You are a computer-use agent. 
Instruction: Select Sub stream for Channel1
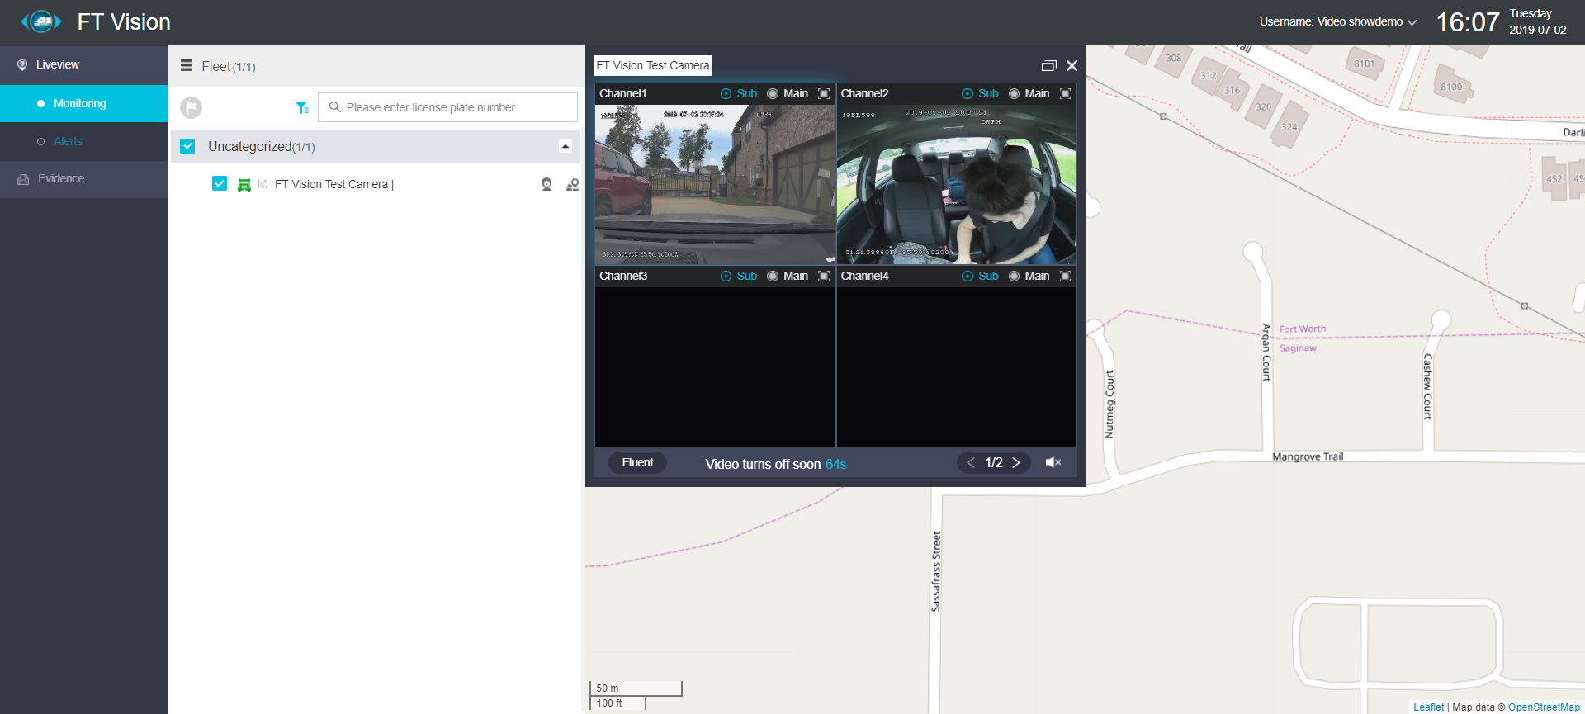click(x=739, y=93)
